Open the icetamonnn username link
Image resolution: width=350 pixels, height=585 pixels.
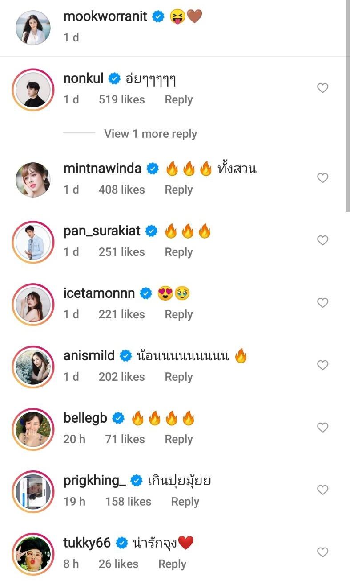point(99,293)
